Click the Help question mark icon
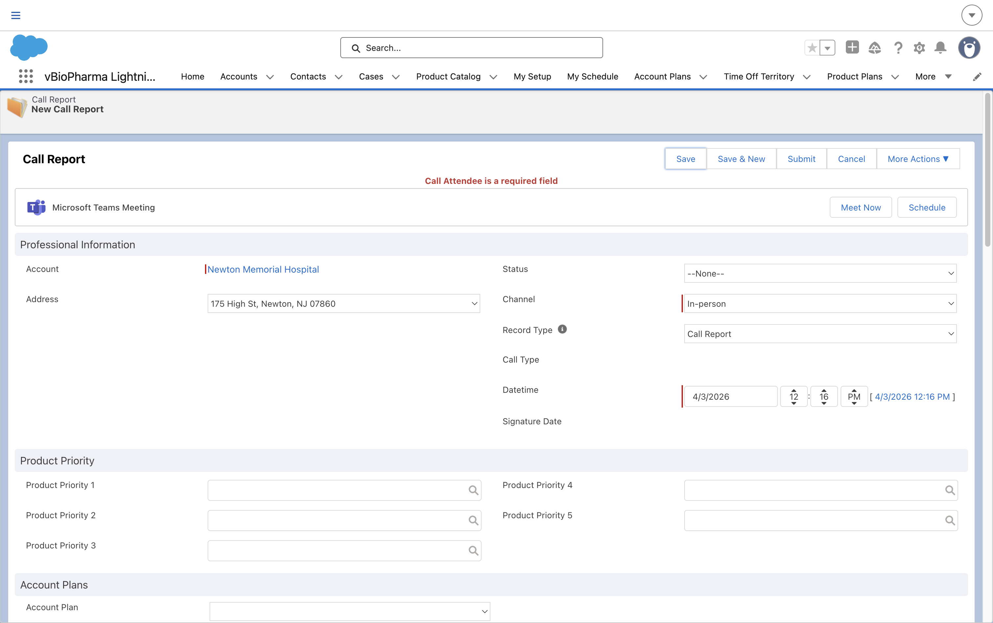The width and height of the screenshot is (993, 623). click(898, 48)
